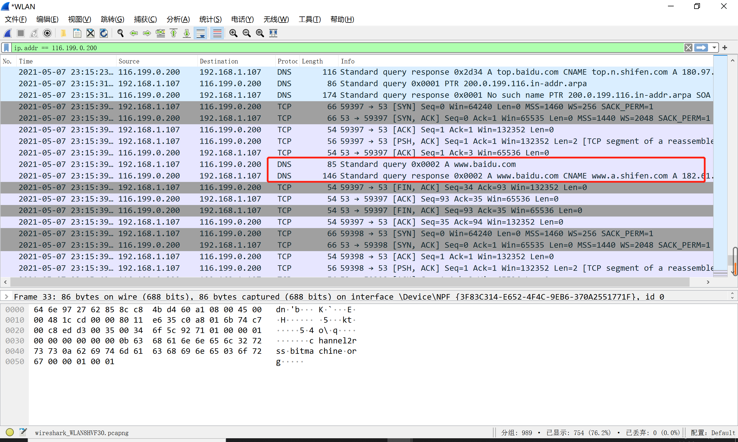Open the 无线(W) menu
The width and height of the screenshot is (738, 442).
pos(276,19)
